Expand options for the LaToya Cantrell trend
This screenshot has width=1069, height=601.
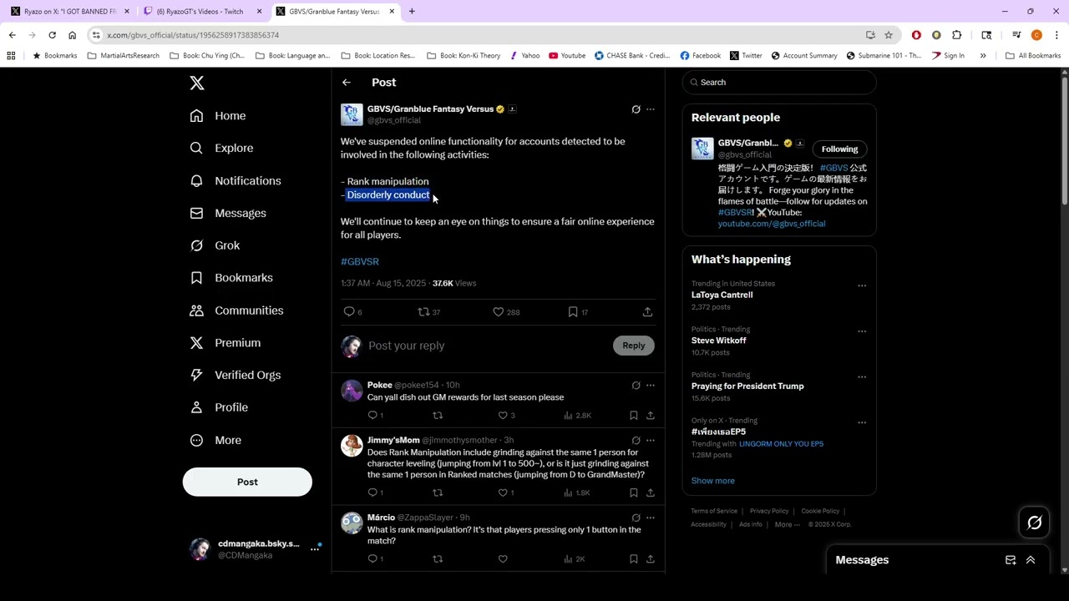pos(862,285)
